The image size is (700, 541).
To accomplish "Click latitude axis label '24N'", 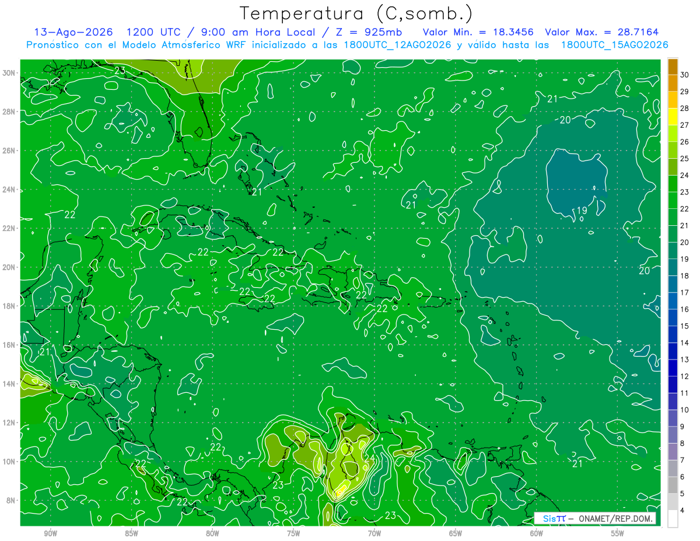I will (9, 190).
